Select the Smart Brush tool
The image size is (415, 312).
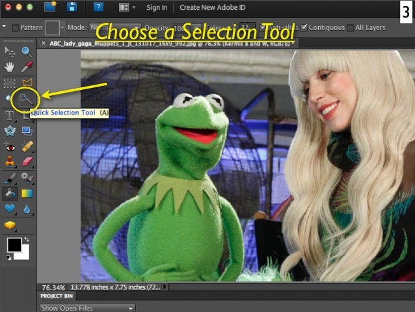click(x=27, y=178)
